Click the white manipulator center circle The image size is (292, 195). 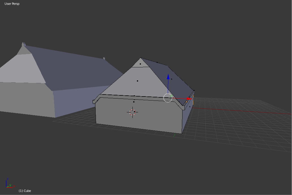click(168, 98)
